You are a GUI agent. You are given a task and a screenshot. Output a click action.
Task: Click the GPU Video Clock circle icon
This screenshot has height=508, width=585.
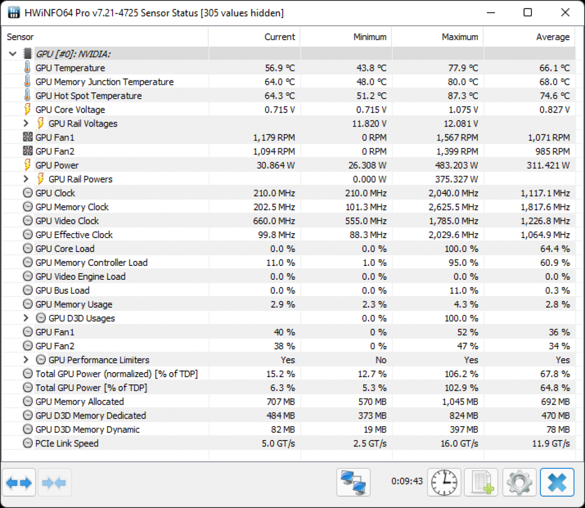coord(28,220)
